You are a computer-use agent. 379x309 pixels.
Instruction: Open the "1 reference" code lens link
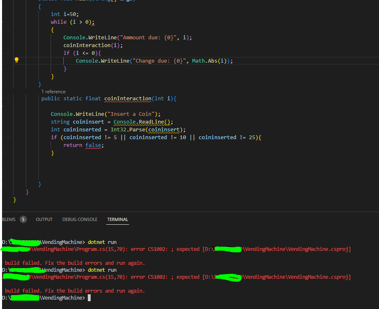pos(53,92)
